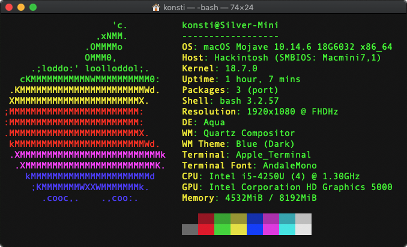407x247 pixels.
Task: Click the ASCII logo line ',xNMM.'
Action: [x=112, y=37]
